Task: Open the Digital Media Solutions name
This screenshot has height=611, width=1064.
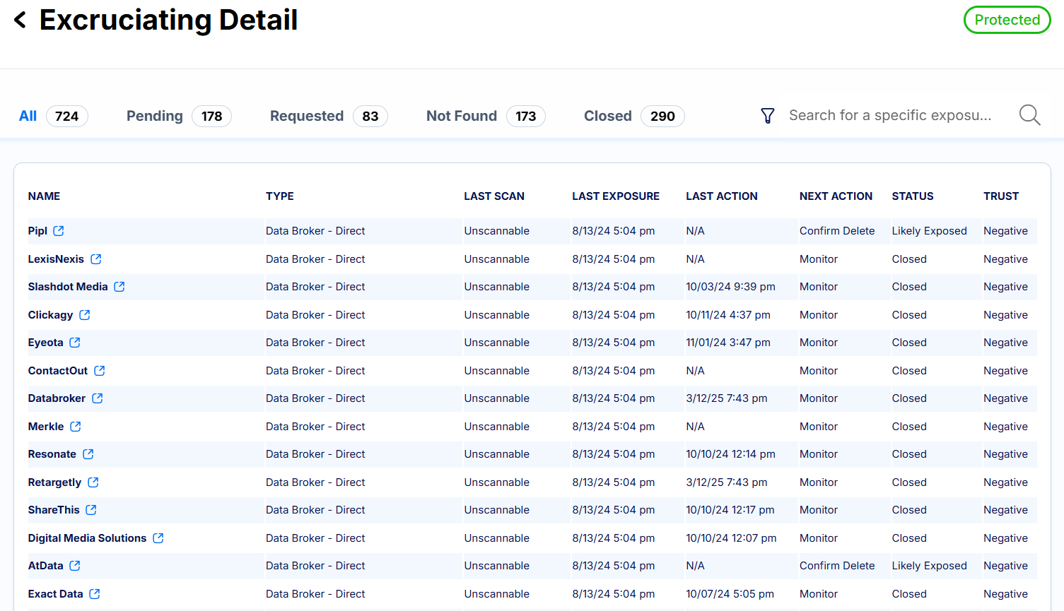Action: pos(87,538)
